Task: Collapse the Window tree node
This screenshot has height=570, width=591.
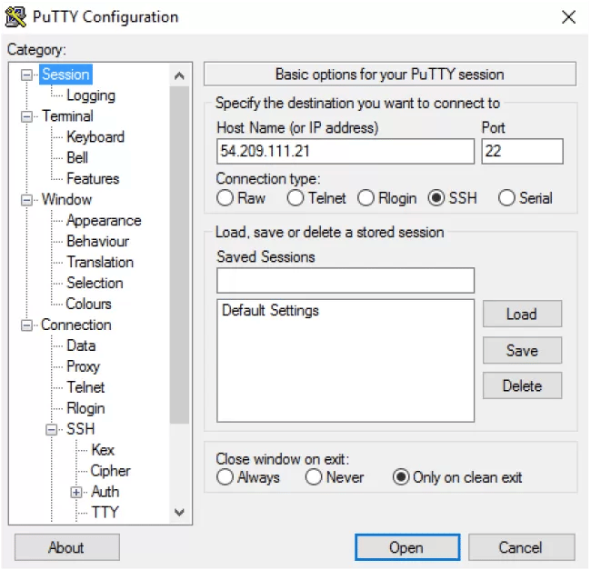Action: [x=26, y=200]
